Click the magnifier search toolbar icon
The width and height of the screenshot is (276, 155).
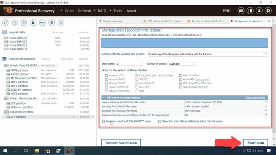5,22
